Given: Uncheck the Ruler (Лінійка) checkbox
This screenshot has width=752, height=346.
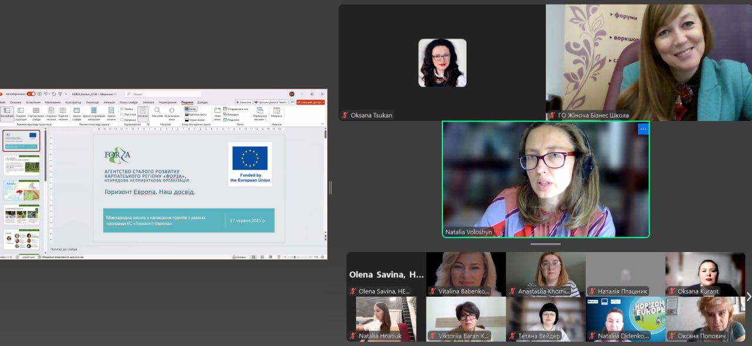Looking at the screenshot, I should click(x=122, y=109).
